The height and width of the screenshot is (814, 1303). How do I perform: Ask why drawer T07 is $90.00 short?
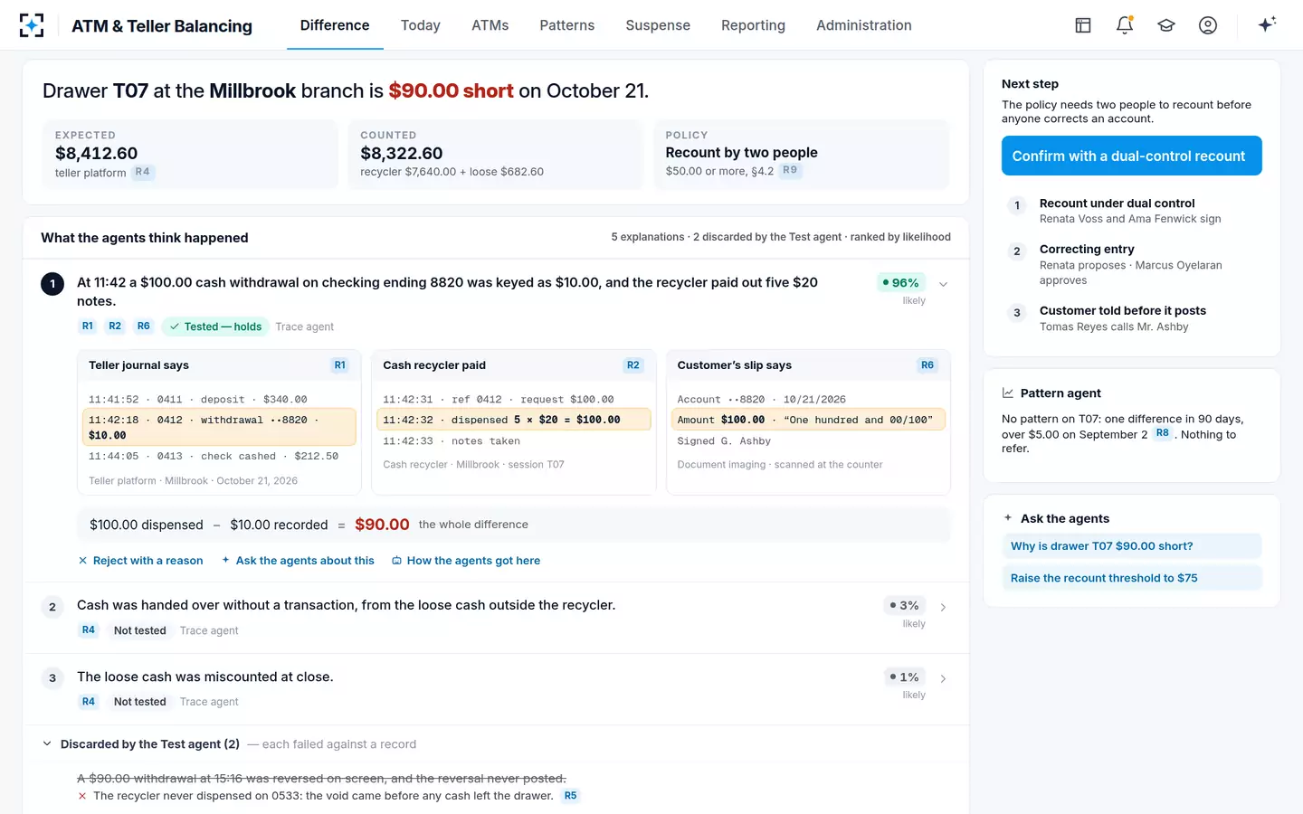[x=1132, y=546]
